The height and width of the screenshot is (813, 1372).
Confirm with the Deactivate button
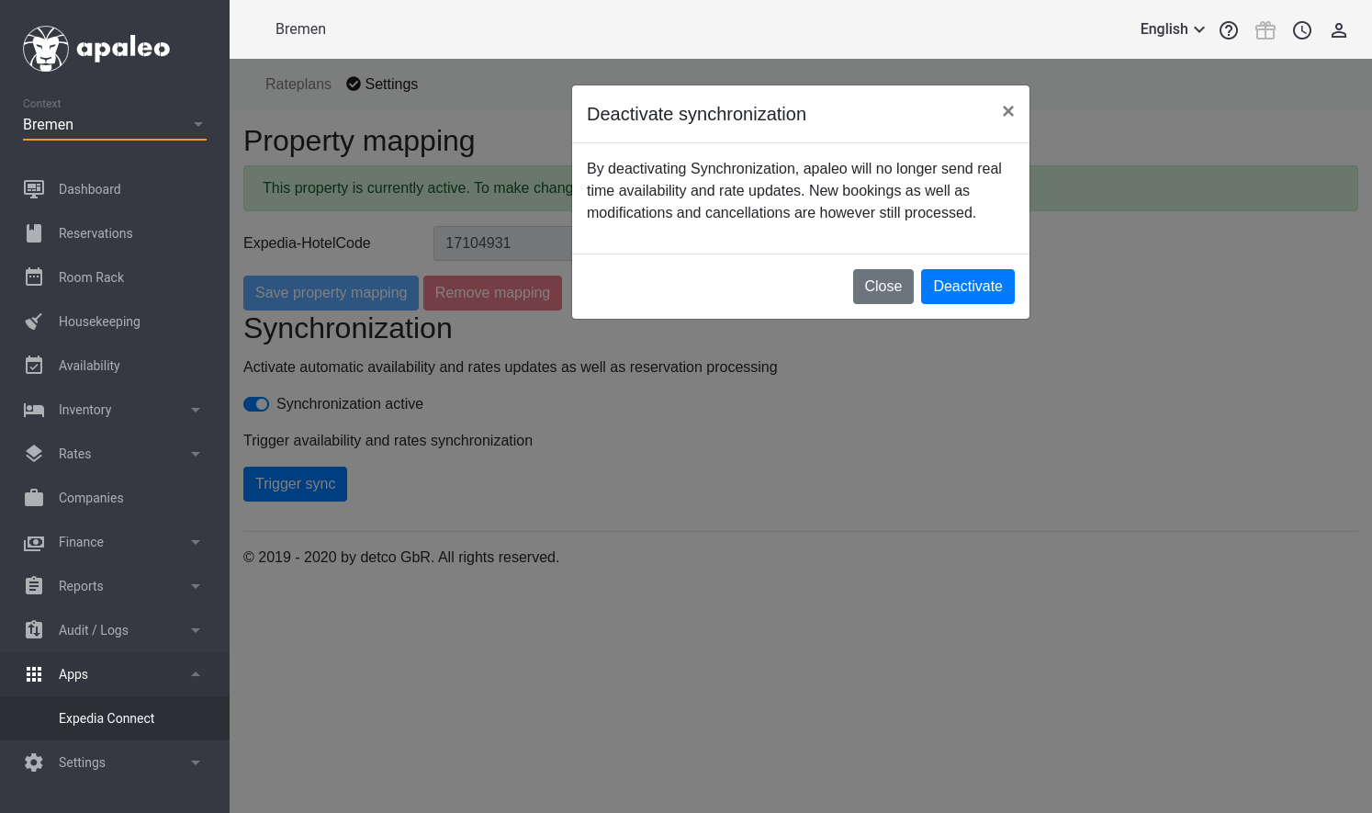(x=967, y=287)
